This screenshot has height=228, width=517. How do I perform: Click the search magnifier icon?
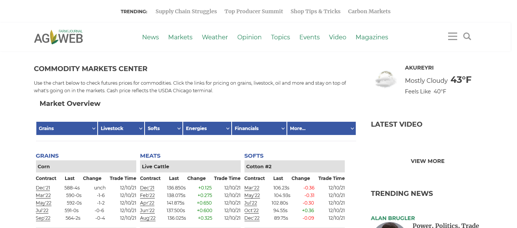(x=467, y=36)
